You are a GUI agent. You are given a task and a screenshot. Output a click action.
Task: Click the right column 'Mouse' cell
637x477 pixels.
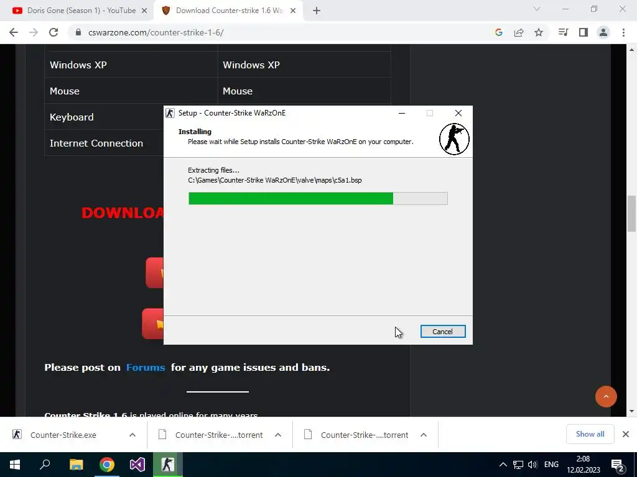pos(304,91)
